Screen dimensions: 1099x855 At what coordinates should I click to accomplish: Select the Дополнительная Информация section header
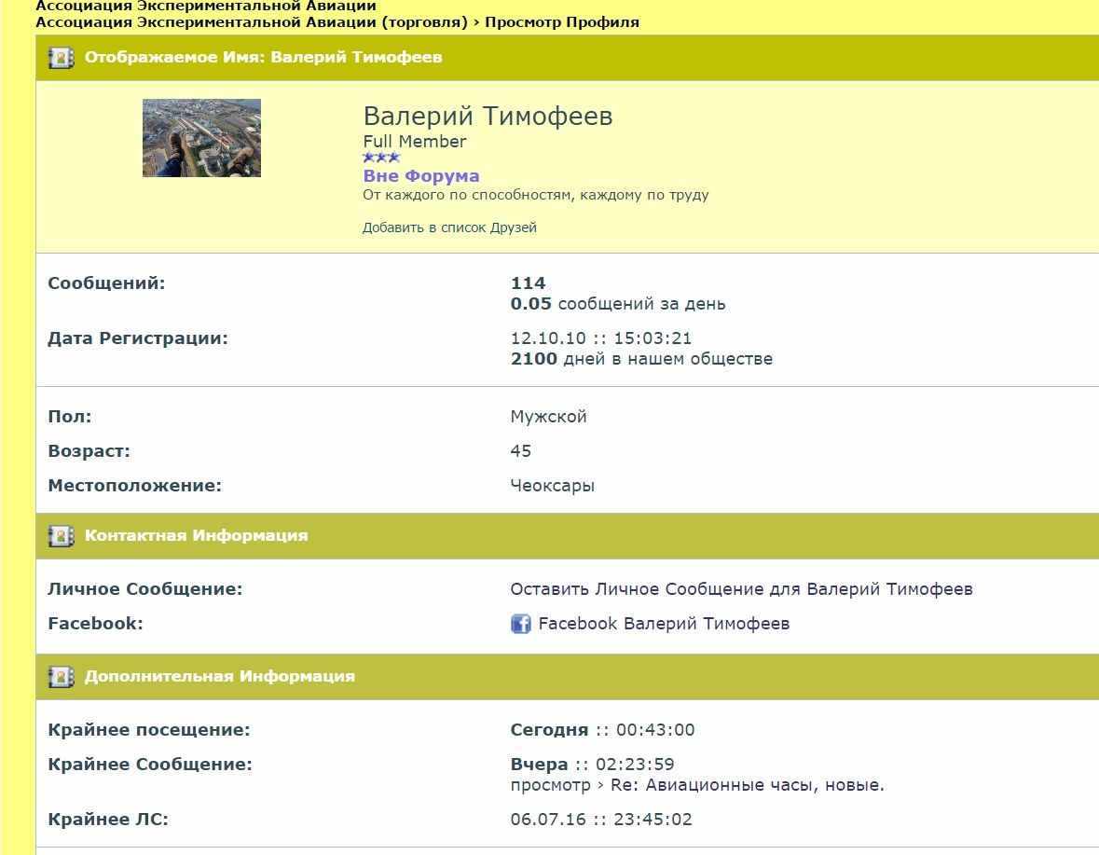pyautogui.click(x=219, y=677)
